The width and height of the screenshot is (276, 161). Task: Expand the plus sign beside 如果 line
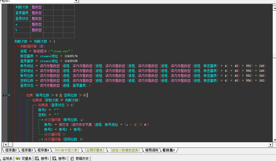9,95
